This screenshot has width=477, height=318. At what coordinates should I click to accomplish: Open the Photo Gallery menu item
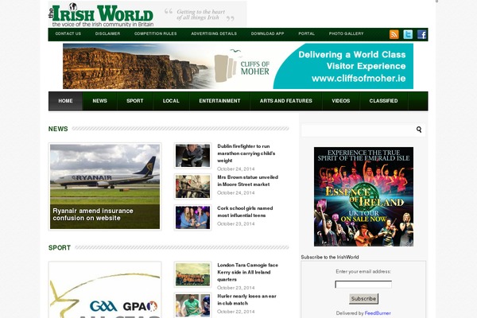coord(346,33)
